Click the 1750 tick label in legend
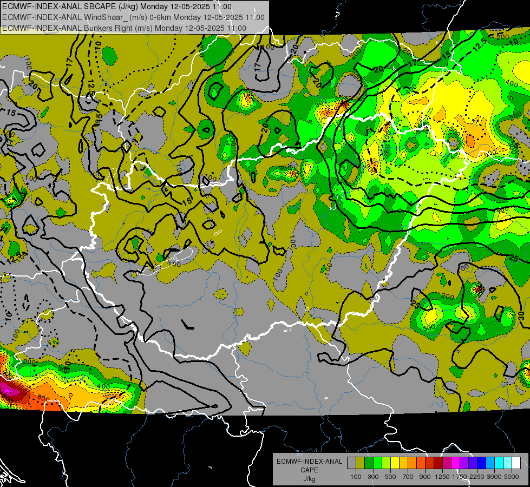Screen dimensions: 530x487 (460, 477)
